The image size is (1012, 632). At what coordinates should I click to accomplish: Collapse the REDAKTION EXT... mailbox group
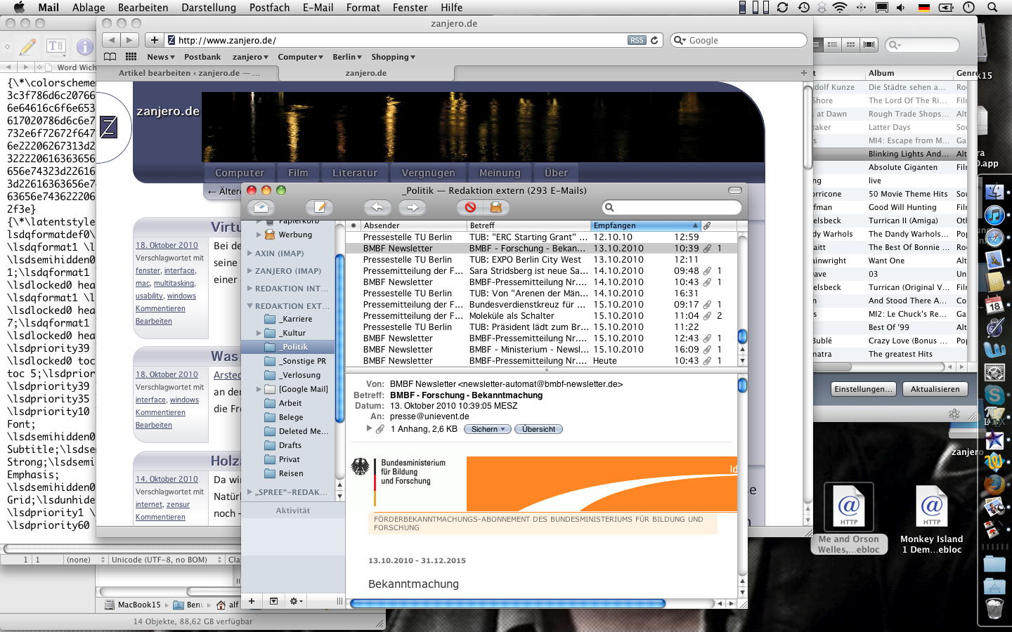[x=249, y=306]
